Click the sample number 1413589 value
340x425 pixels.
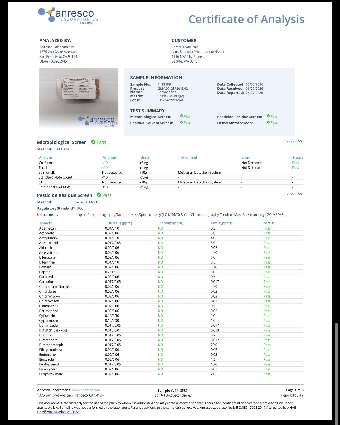click(164, 84)
